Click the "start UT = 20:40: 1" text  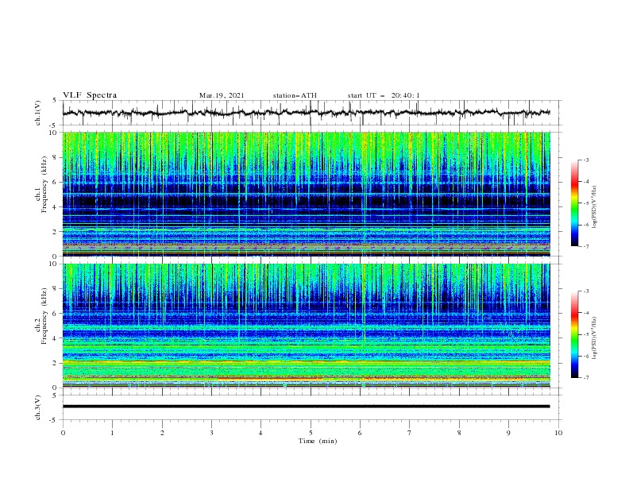tap(384, 95)
